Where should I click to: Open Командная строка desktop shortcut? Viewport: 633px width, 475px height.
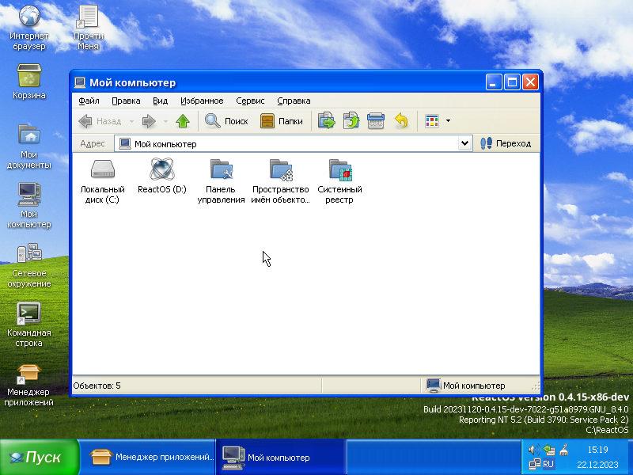coord(29,325)
